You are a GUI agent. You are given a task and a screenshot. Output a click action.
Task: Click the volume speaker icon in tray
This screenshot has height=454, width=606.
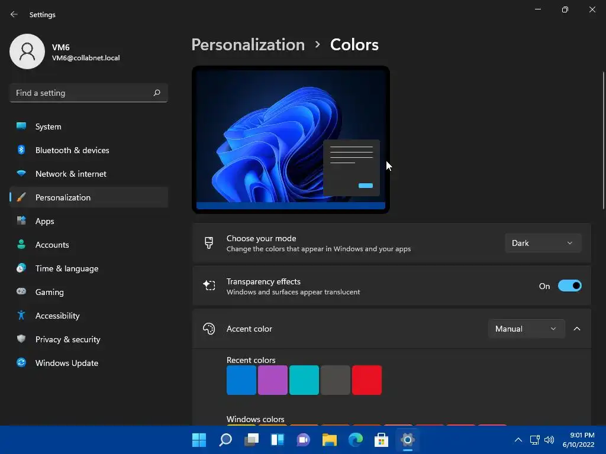549,440
